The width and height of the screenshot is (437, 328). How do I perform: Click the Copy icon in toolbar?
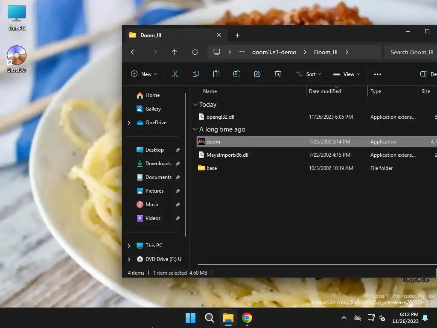point(195,74)
